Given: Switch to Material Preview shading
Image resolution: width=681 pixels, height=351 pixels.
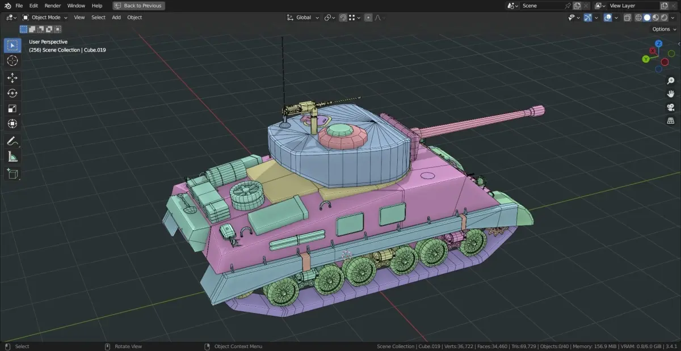Looking at the screenshot, I should coord(656,18).
